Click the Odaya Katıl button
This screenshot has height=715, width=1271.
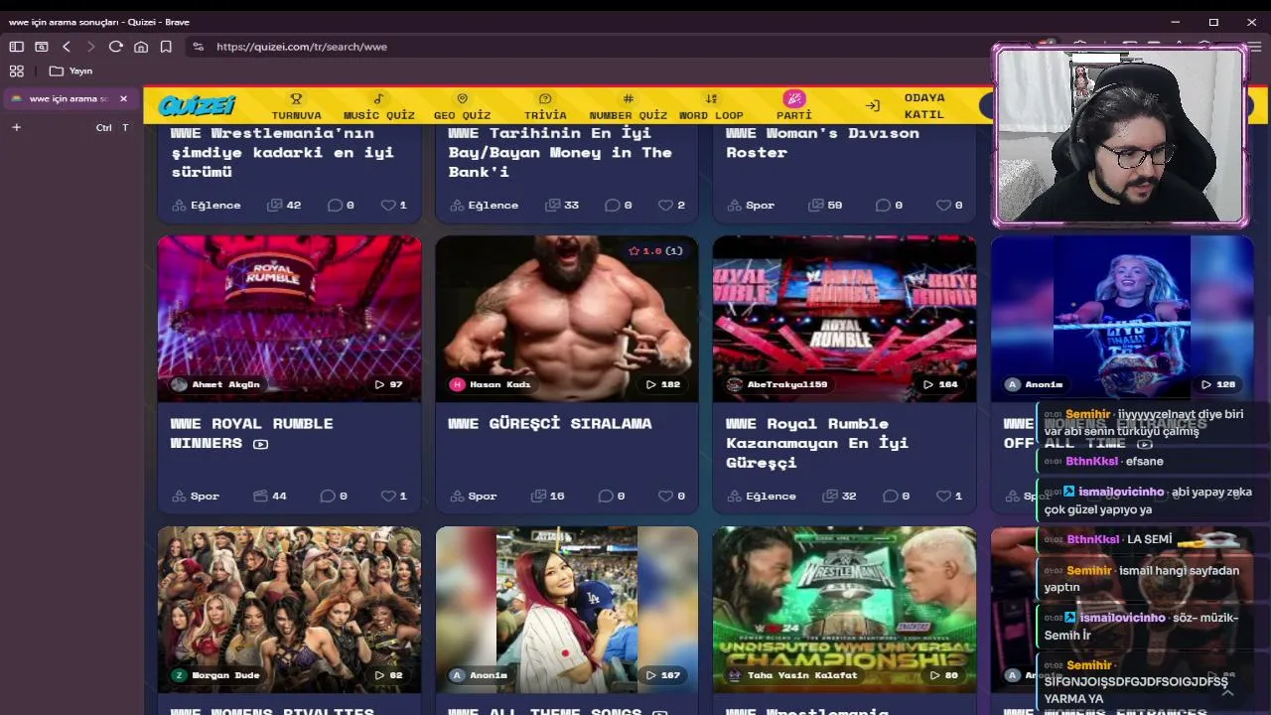pos(907,106)
